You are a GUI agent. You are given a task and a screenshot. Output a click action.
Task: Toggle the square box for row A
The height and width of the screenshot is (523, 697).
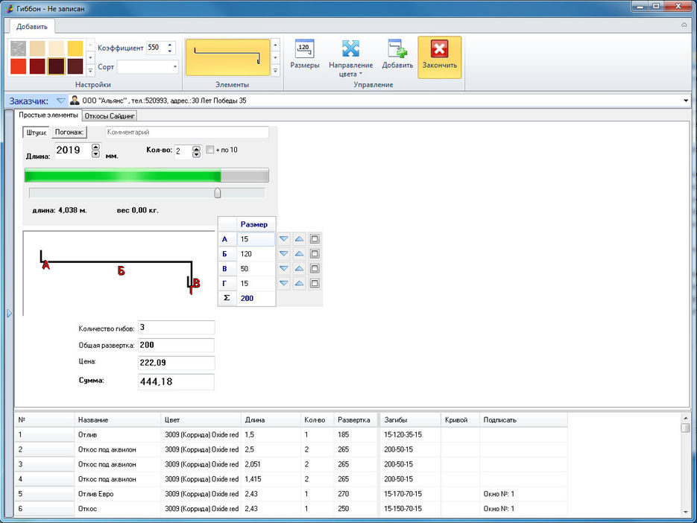coord(315,239)
